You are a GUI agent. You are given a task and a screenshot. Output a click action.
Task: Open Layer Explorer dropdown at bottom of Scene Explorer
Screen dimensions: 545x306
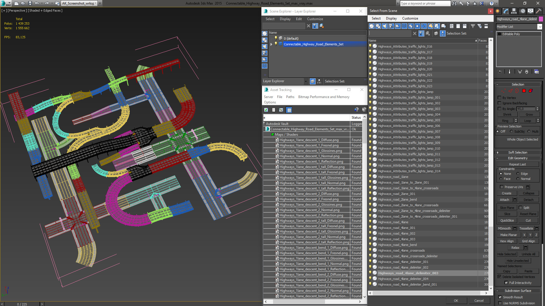pyautogui.click(x=306, y=81)
